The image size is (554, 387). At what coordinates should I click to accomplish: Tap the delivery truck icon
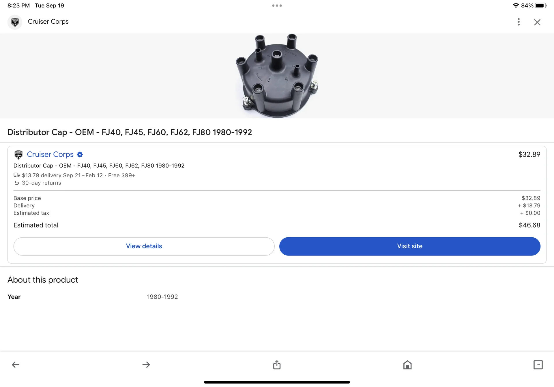[17, 175]
